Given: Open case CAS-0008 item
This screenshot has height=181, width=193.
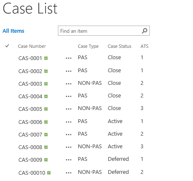Looking at the screenshot, I should [x=30, y=147].
